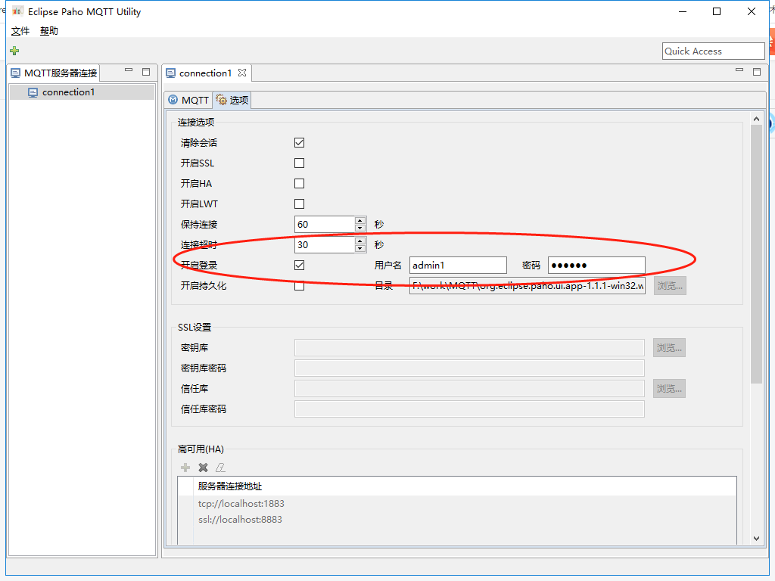Click the vertical scrollbar thumb in options
775x581 pixels.
[x=756, y=254]
